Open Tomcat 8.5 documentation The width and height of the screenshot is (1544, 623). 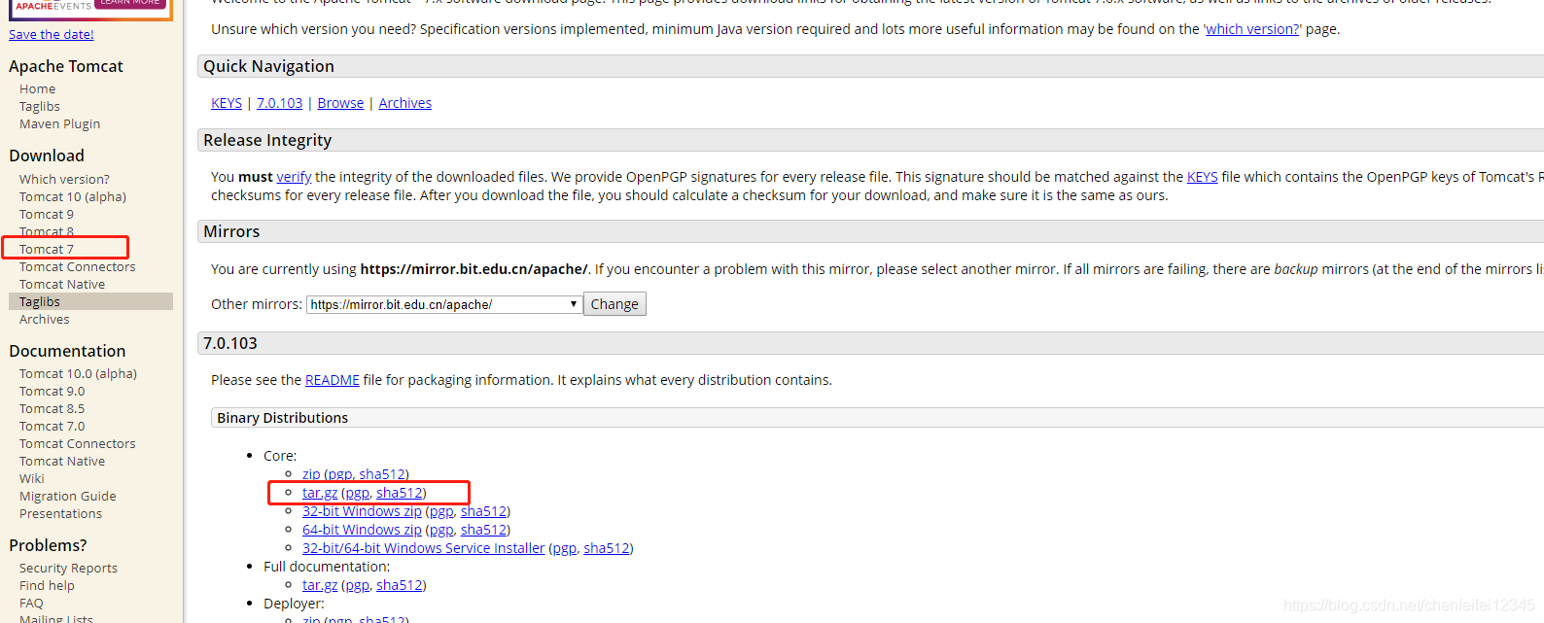pos(53,408)
